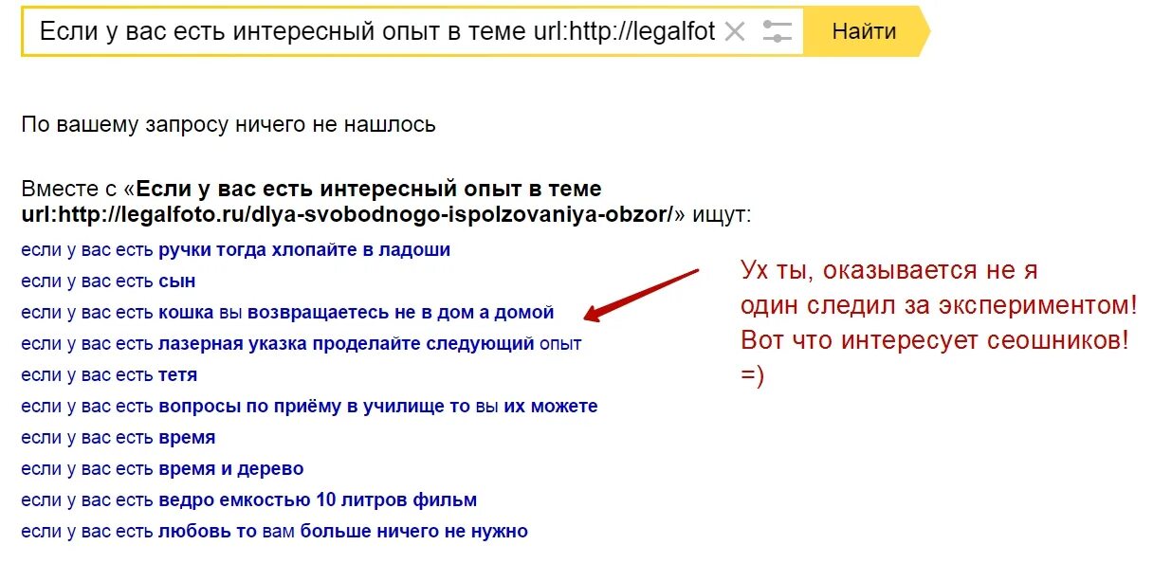Click the По вашему запросу ничего не нашлось message
The height and width of the screenshot is (563, 1153).
coord(229,124)
